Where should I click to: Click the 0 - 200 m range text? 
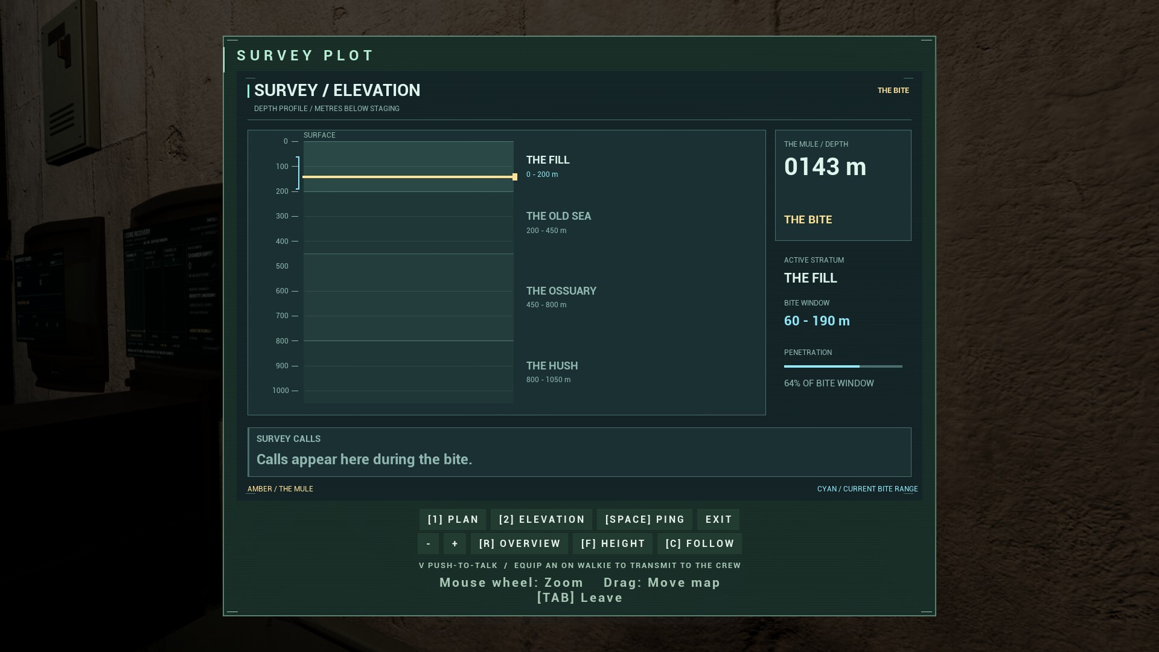[542, 174]
